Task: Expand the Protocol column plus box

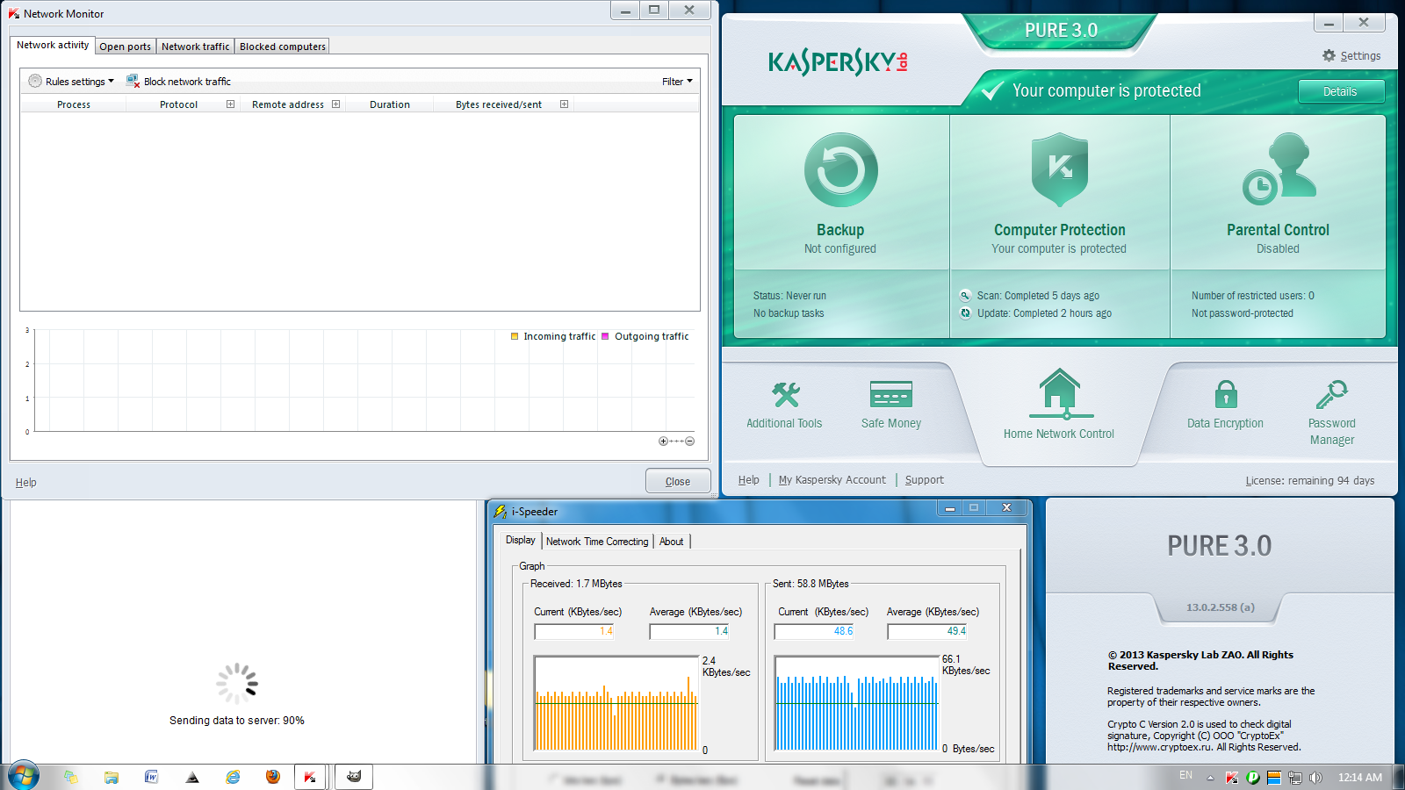Action: pos(230,104)
